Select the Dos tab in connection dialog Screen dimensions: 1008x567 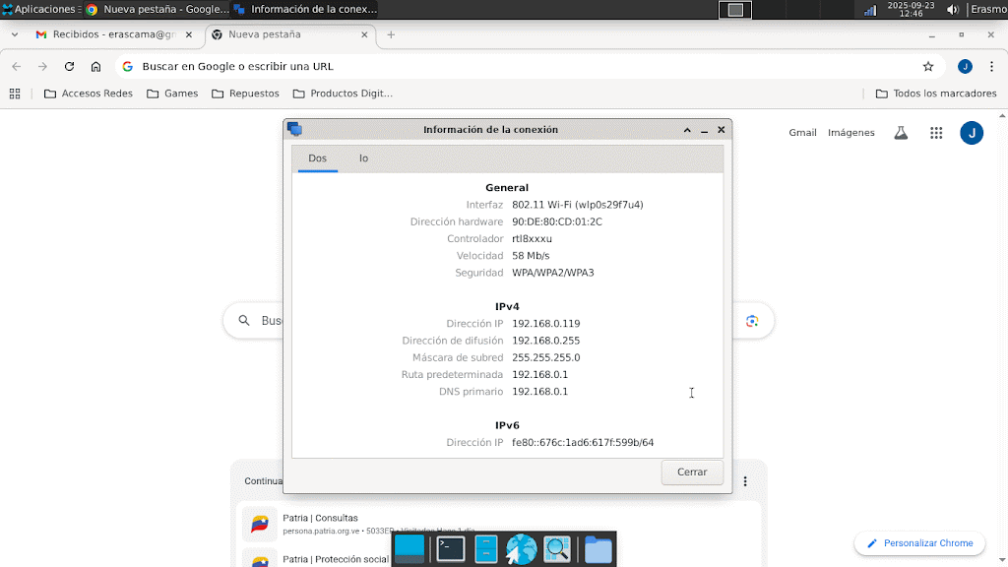tap(318, 158)
